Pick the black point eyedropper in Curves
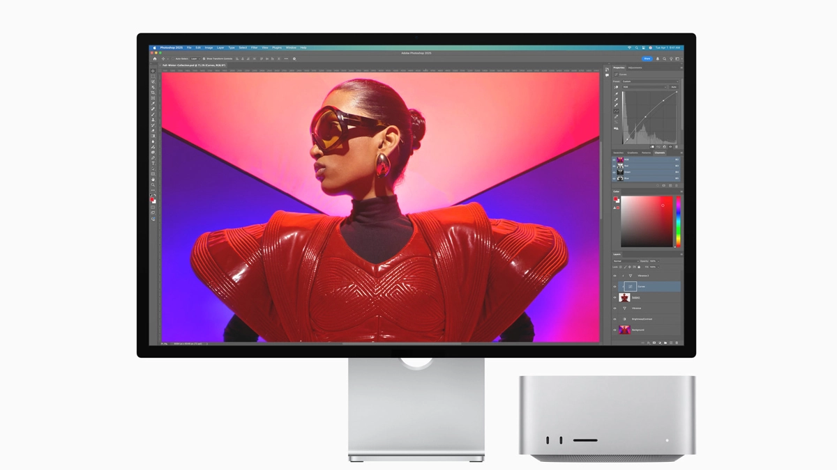Screen dimensions: 837x470 click(x=616, y=94)
